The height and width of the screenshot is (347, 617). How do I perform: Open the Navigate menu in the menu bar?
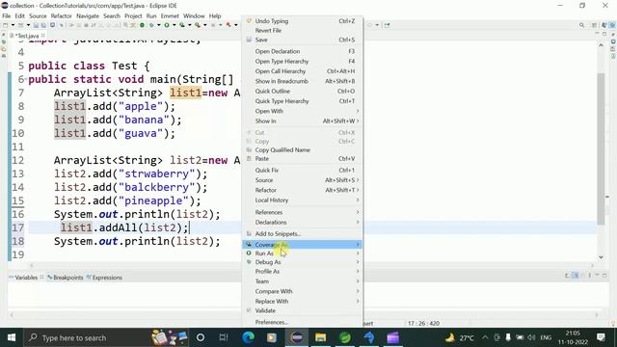click(x=88, y=16)
